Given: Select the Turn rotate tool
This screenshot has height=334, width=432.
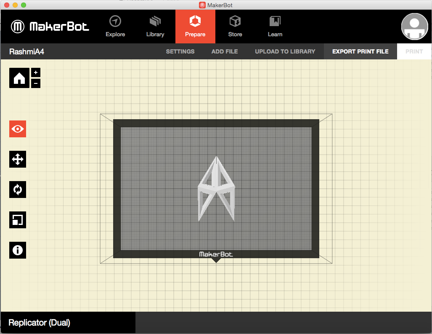Looking at the screenshot, I should pos(18,190).
